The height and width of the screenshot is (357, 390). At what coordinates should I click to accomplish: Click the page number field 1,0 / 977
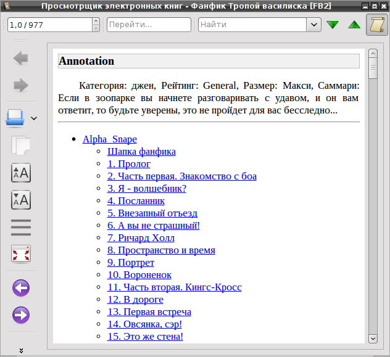point(50,25)
